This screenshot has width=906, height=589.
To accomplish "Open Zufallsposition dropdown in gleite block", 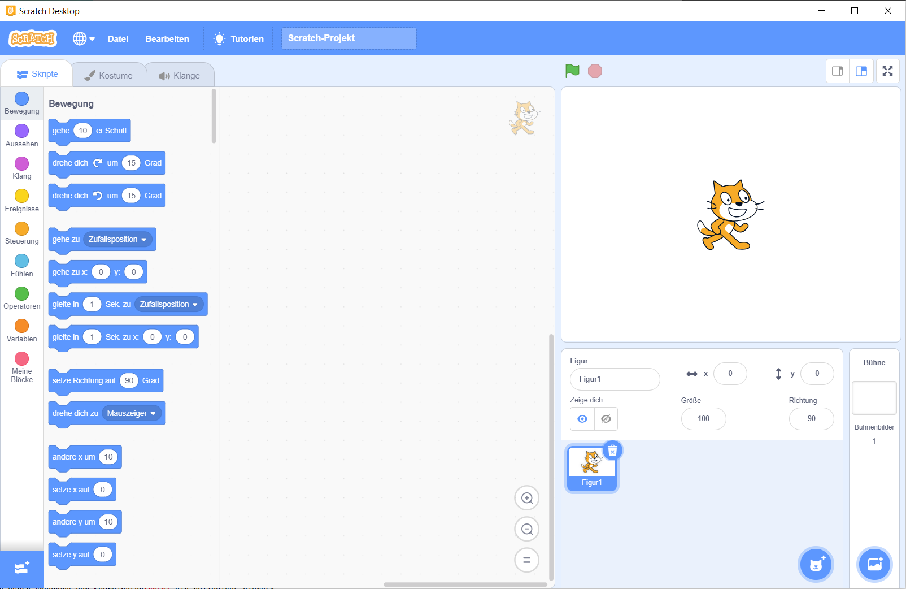I will (169, 304).
